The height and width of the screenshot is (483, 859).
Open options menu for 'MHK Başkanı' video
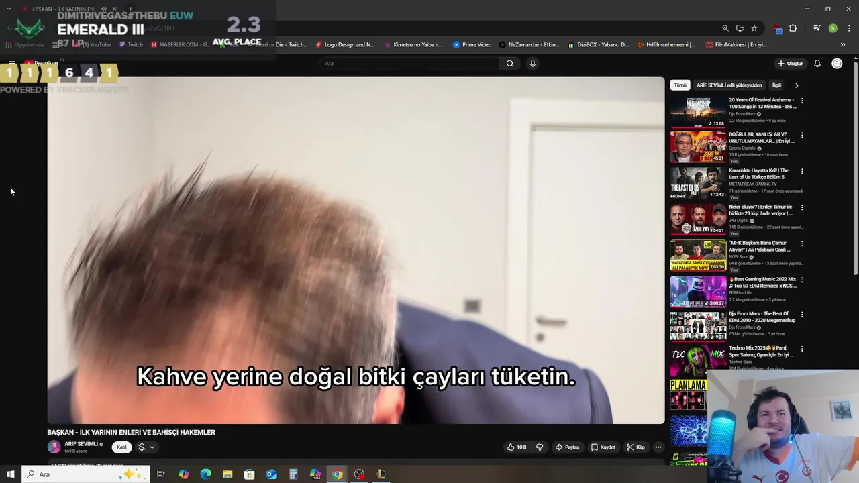point(802,244)
